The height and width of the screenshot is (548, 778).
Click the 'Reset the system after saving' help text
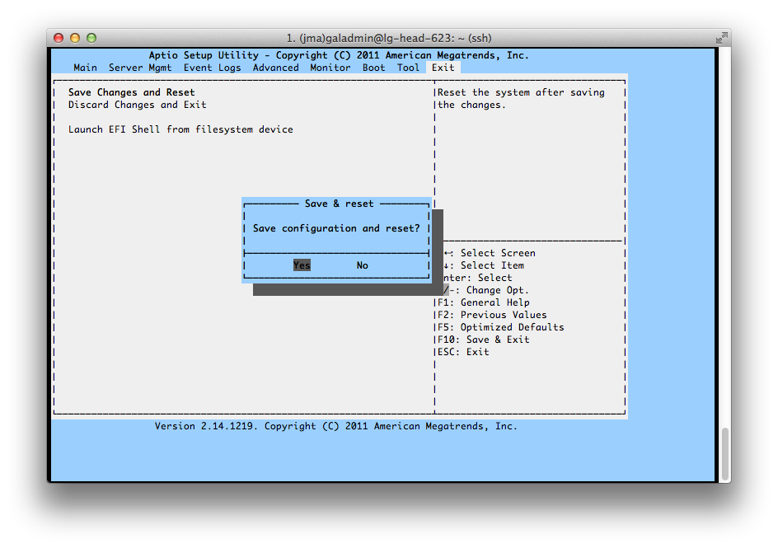[x=521, y=92]
